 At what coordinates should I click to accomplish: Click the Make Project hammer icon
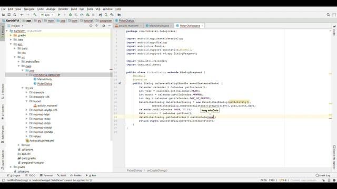[35, 15]
